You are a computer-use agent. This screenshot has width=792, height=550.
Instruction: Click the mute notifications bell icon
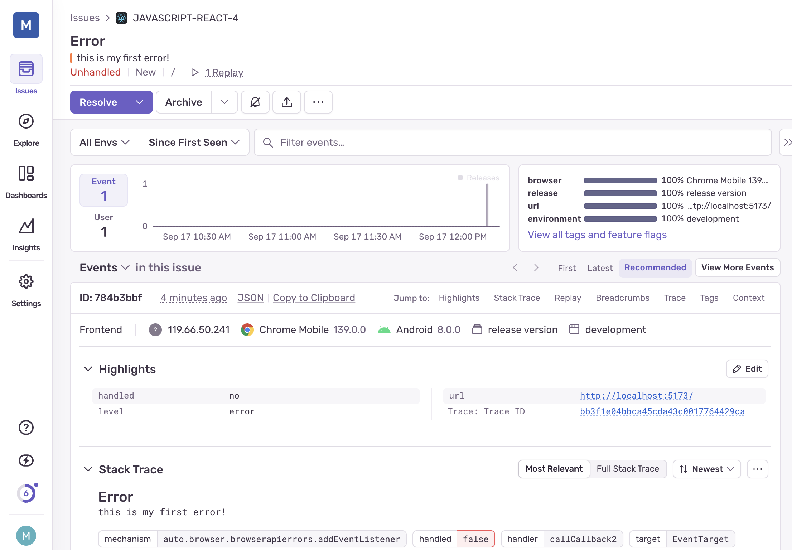coord(255,102)
